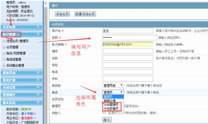
Task: Open the 角色组 dropdown
Action: click(x=113, y=85)
